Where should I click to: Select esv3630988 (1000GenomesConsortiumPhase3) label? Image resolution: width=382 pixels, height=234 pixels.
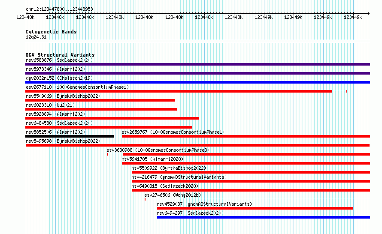(x=158, y=150)
